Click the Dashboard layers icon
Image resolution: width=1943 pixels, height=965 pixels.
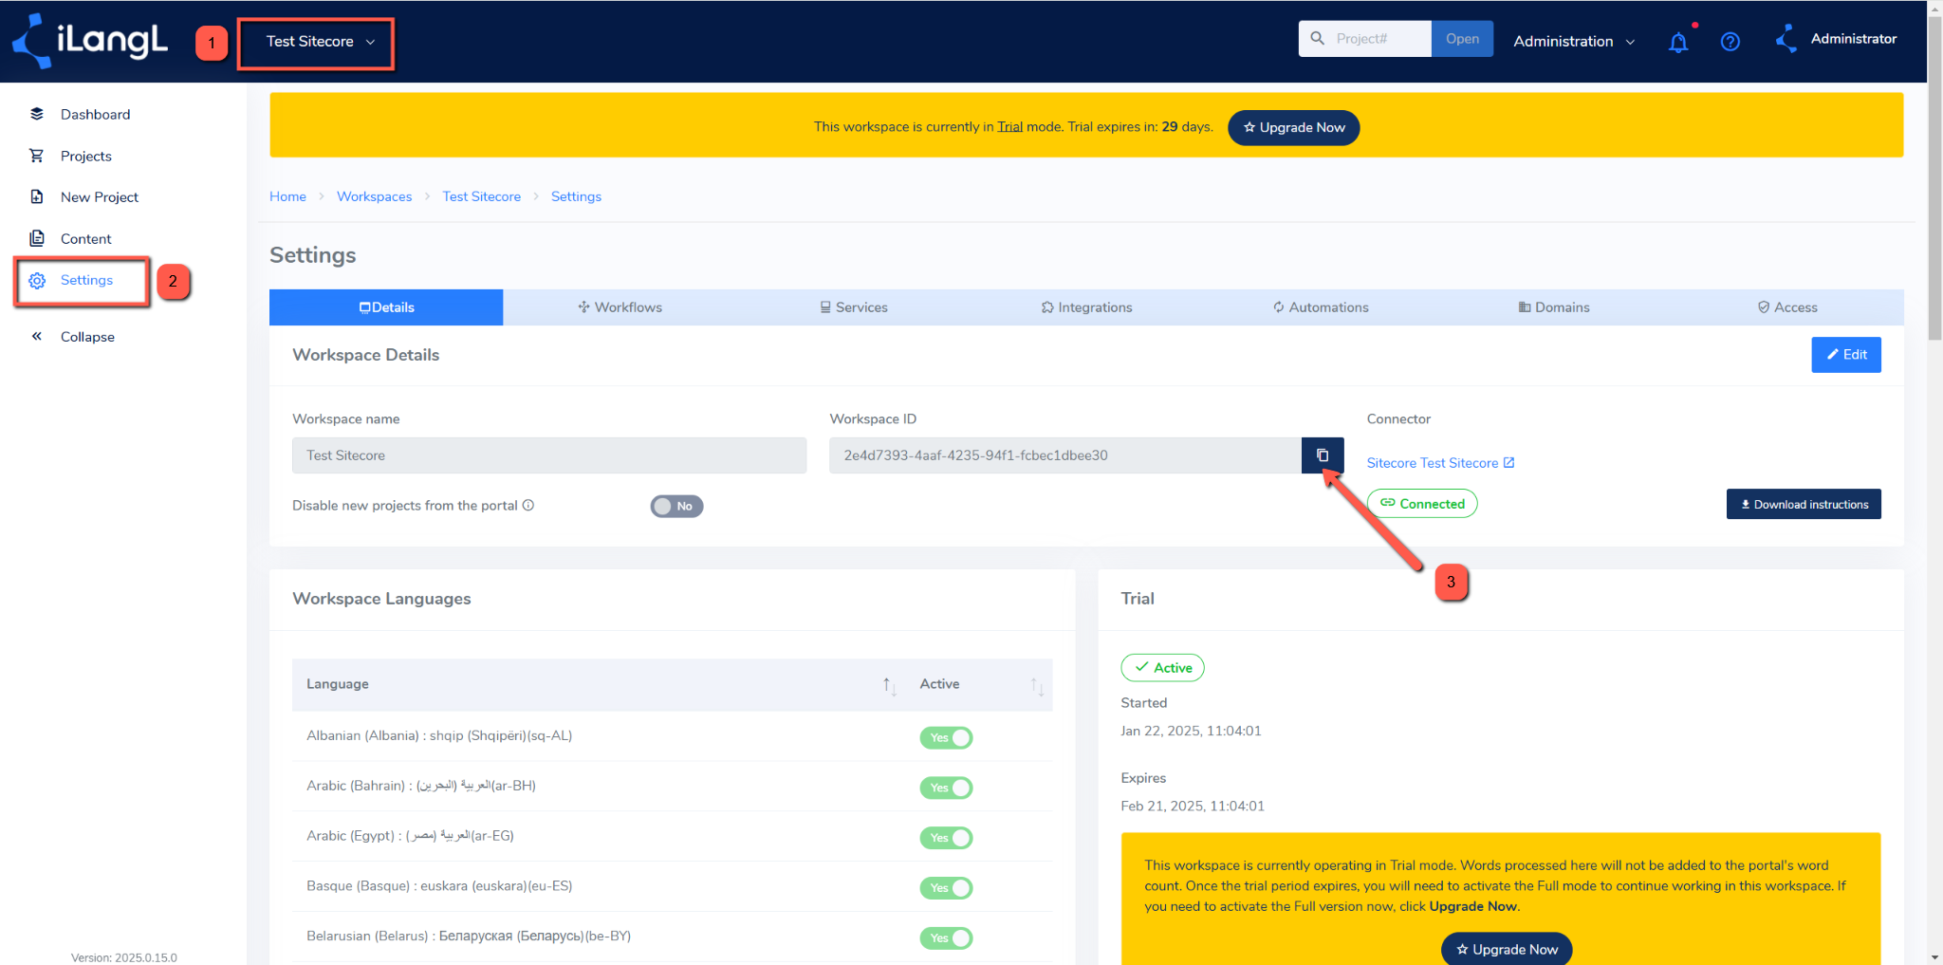[37, 114]
